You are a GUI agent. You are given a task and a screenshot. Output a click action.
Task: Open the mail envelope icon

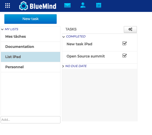click(x=67, y=5)
